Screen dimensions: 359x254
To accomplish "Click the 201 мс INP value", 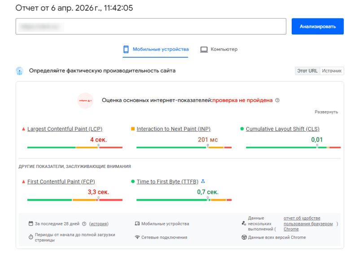I will [208, 140].
